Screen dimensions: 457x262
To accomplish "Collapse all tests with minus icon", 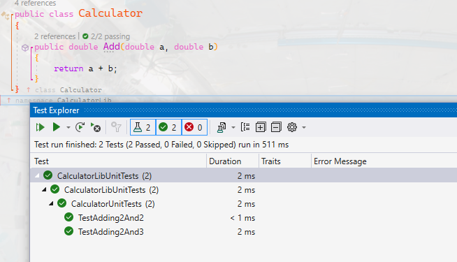I will click(276, 127).
